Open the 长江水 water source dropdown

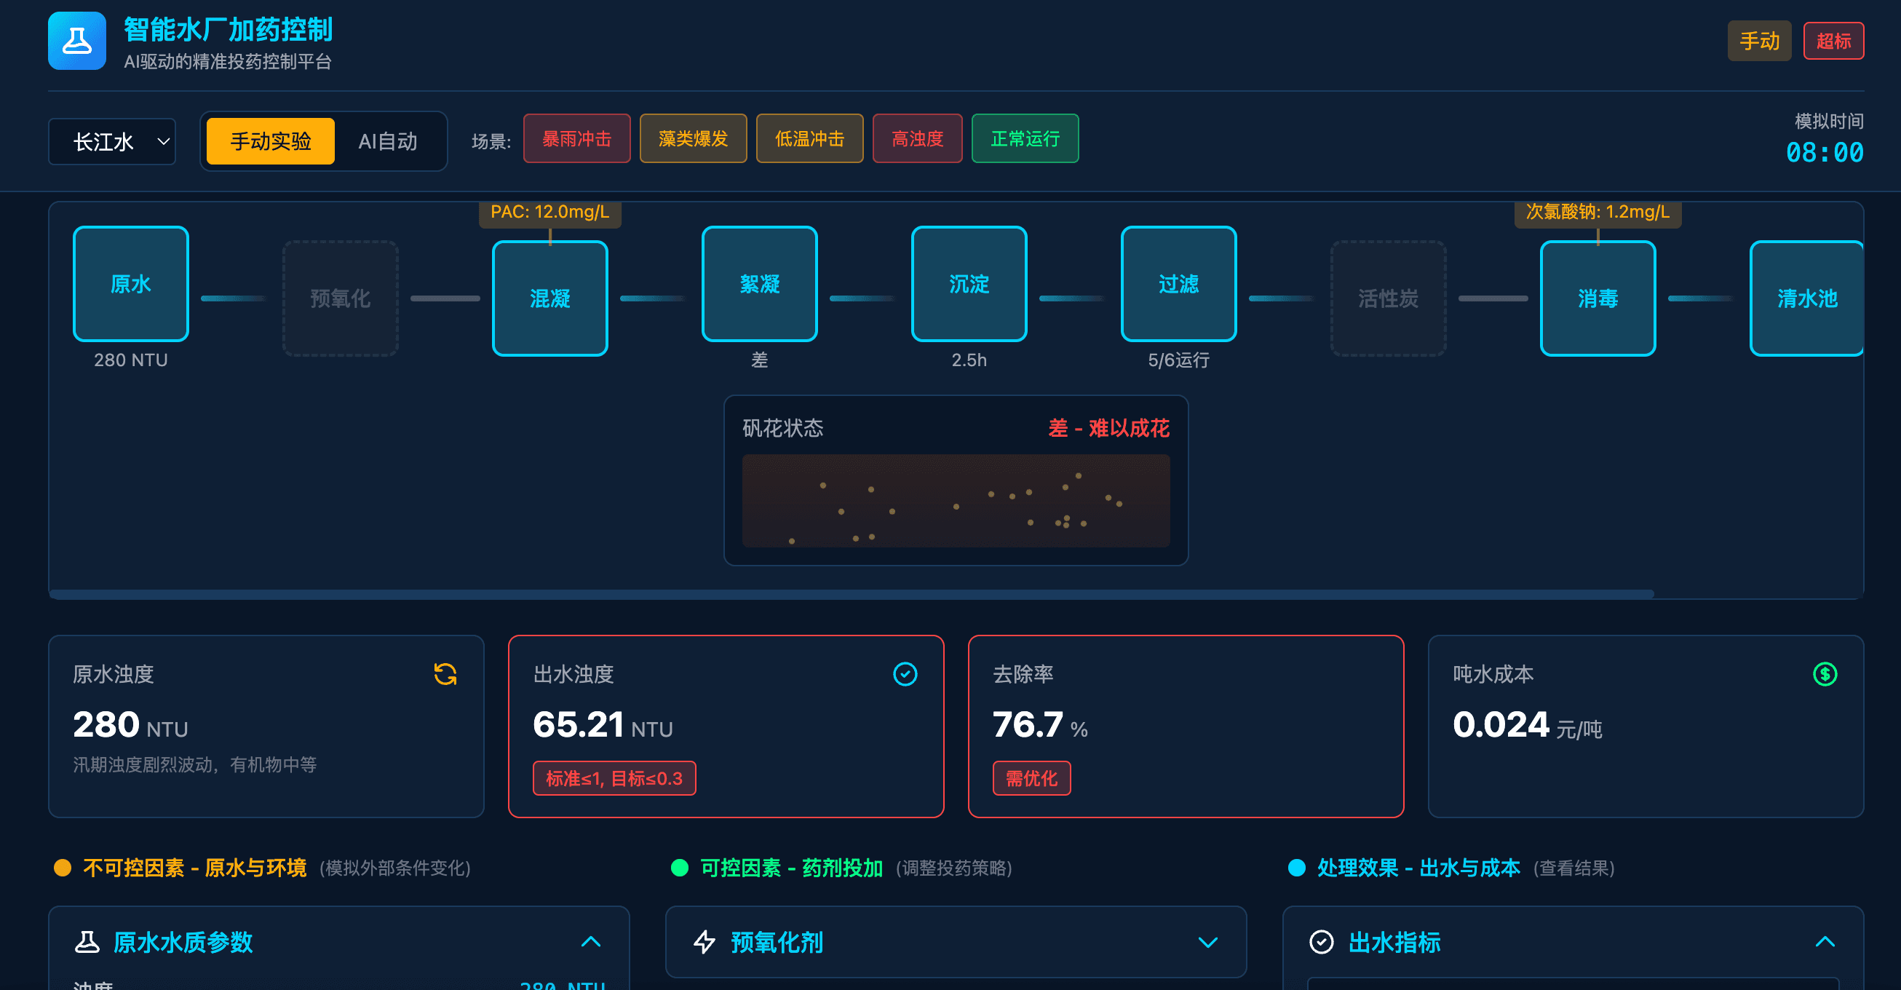[x=111, y=141]
